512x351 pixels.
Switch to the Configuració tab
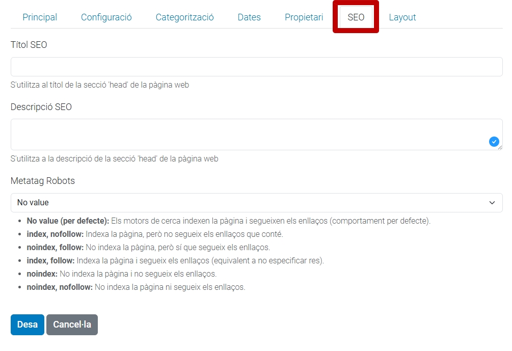(x=106, y=17)
